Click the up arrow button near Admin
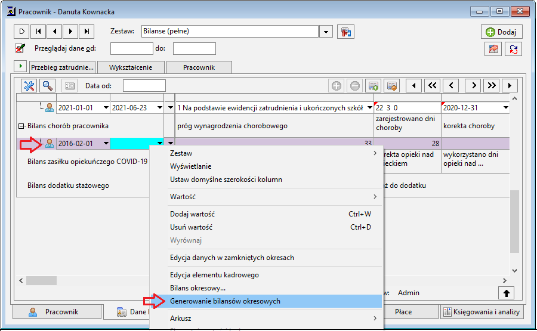Viewport: 537px width, 331px height. (x=506, y=293)
